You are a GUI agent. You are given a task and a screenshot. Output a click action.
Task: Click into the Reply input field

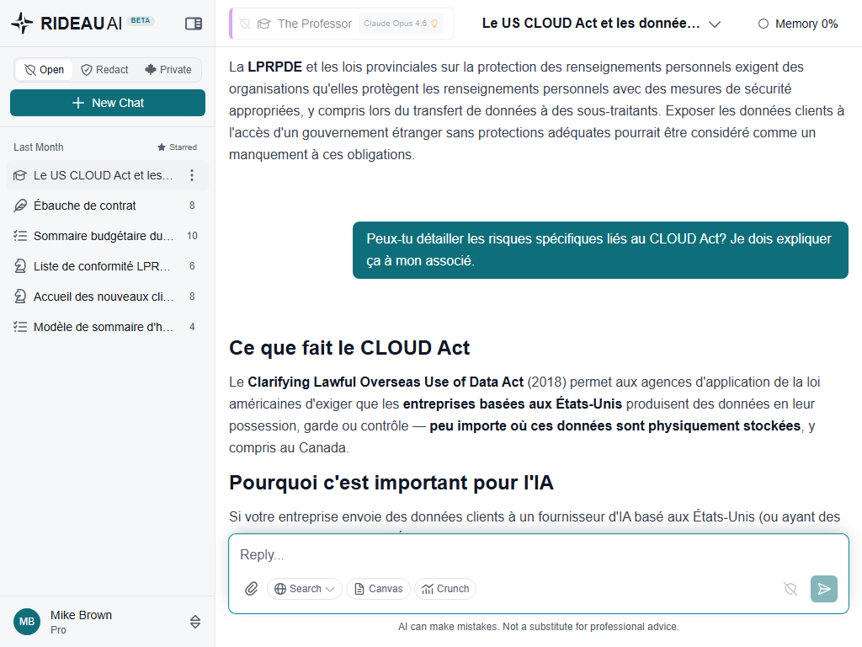click(x=538, y=554)
